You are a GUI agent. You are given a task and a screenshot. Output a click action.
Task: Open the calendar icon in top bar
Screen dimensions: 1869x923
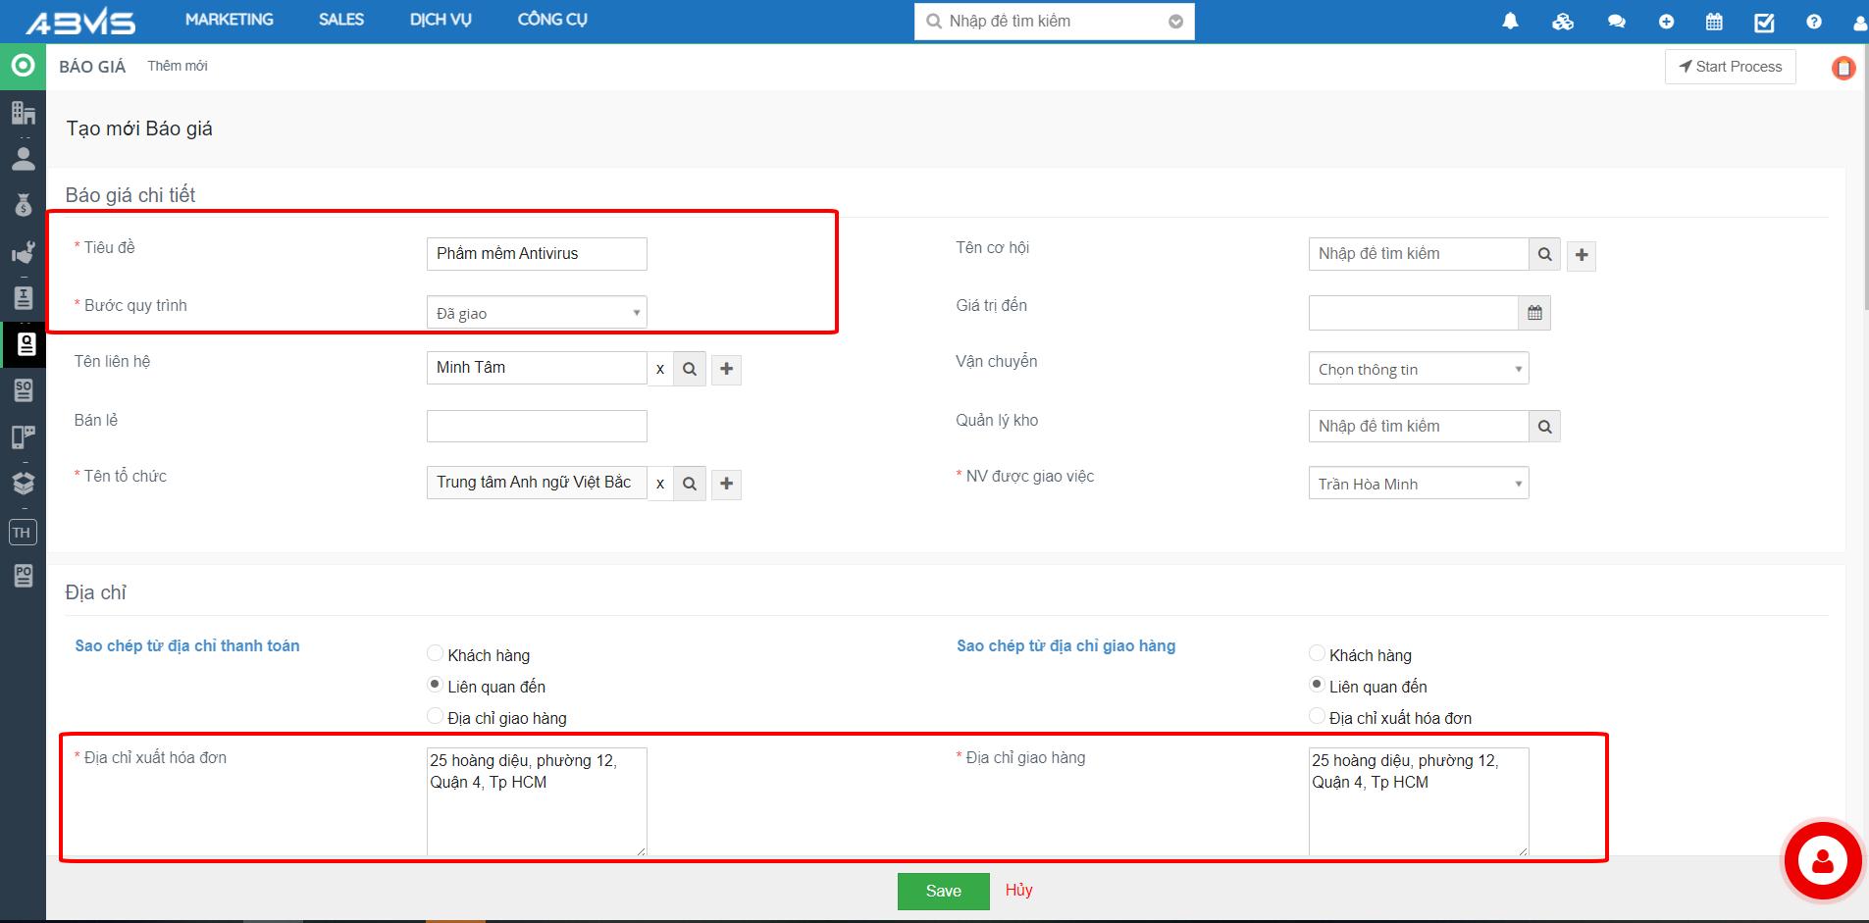tap(1714, 22)
